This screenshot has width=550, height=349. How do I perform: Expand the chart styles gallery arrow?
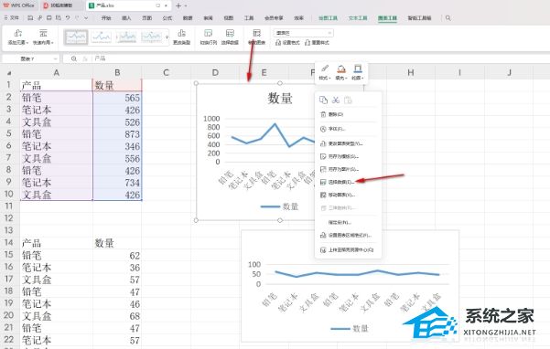pos(167,37)
